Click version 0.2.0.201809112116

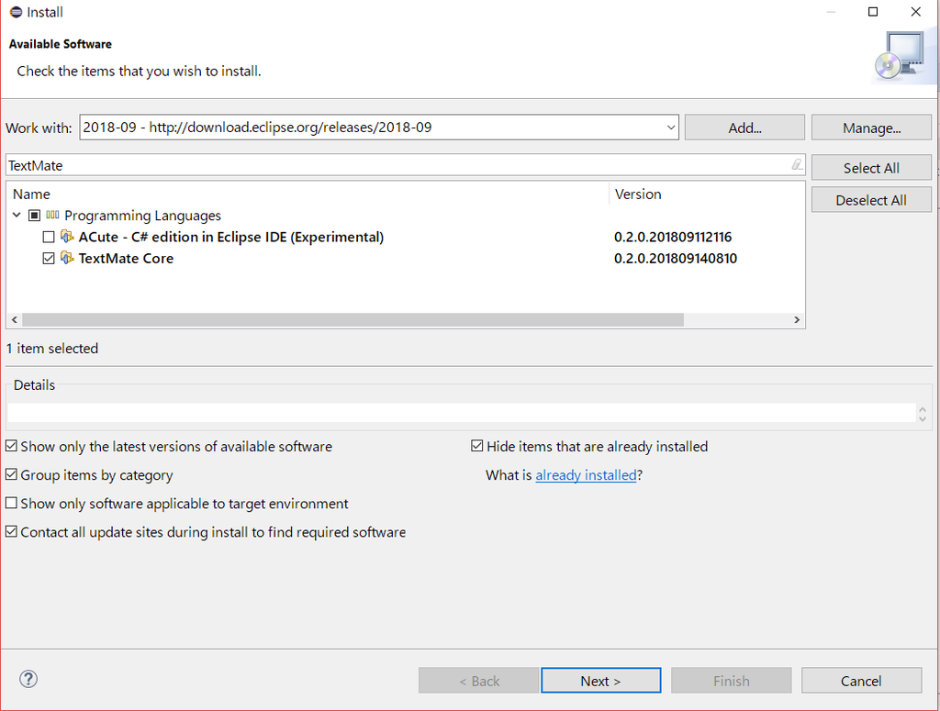(673, 237)
